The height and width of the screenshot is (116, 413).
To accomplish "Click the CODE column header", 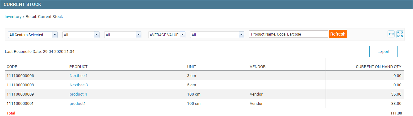I will [x=12, y=67].
